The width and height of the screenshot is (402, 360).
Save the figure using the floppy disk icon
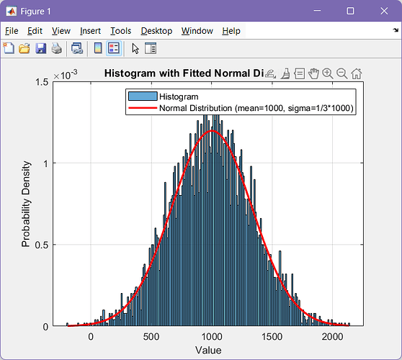pyautogui.click(x=40, y=48)
